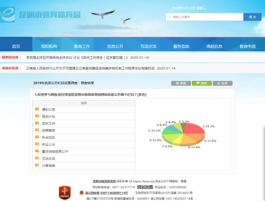Open the 组织机构 navigation menu
Screen dimensions: 265x201
(x=49, y=46)
